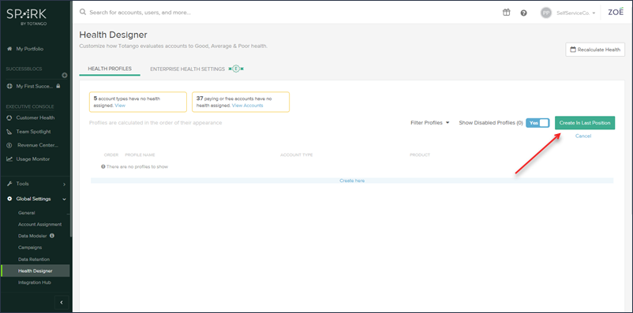Viewport: 633px width, 313px height.
Task: Click View link for account types
Action: [120, 106]
